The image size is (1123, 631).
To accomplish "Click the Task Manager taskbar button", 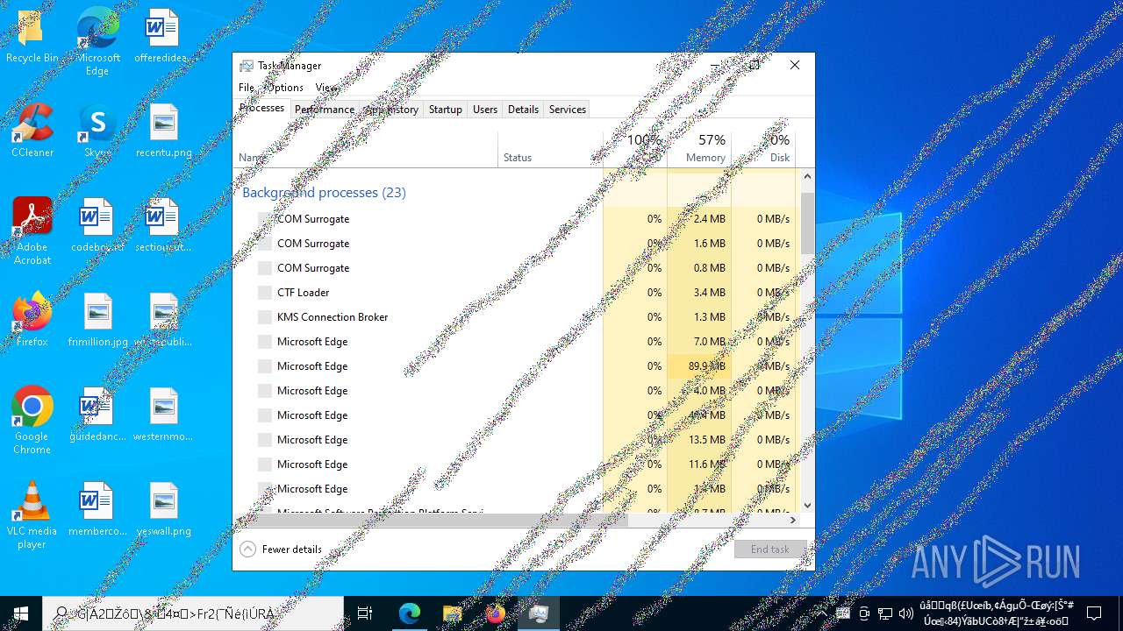I will click(539, 613).
